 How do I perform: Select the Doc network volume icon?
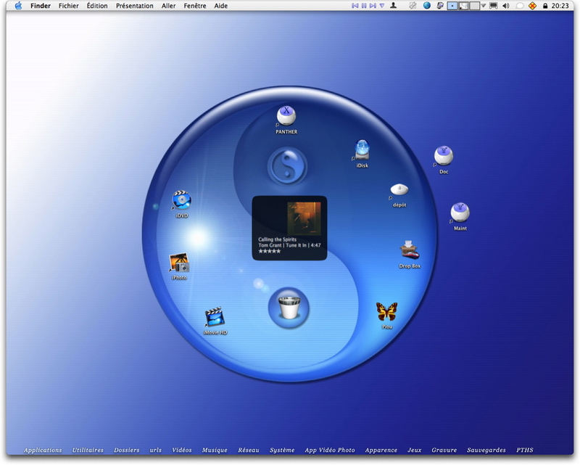tap(444, 155)
